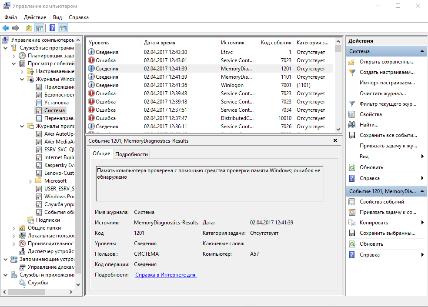The image size is (428, 307).
Task: Open the Действие menu
Action: point(35,17)
